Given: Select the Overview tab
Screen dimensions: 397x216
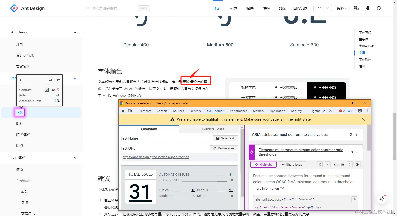Looking at the screenshot, I should (x=149, y=129).
